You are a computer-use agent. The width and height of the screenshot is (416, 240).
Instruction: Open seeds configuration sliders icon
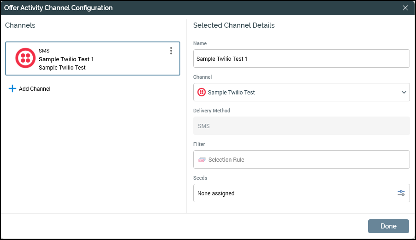tap(401, 193)
